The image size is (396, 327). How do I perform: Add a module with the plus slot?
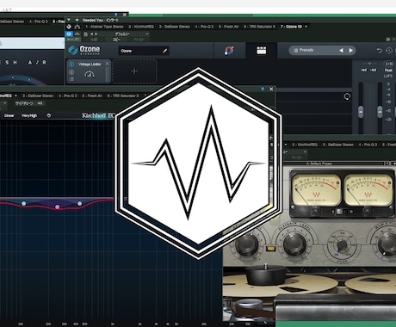(x=134, y=71)
